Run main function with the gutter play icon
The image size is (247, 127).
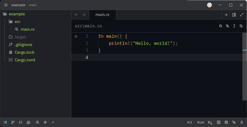pos(76,37)
